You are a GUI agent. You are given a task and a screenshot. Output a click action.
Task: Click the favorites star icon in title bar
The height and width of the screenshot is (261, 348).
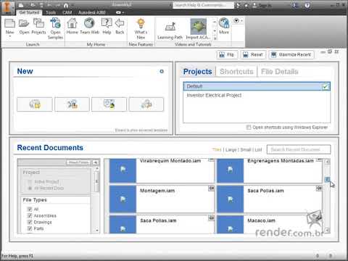tap(246, 5)
